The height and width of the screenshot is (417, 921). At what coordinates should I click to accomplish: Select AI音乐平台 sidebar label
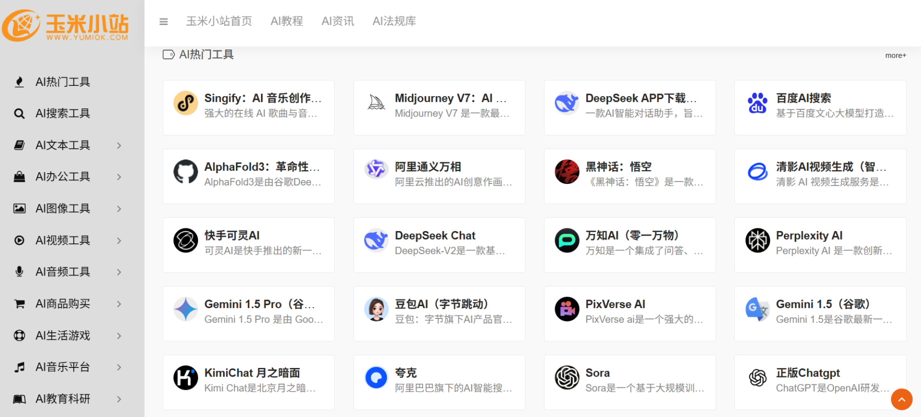click(x=62, y=367)
